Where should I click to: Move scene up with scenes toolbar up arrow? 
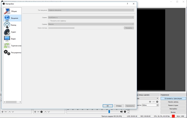pyautogui.click(x=10, y=112)
